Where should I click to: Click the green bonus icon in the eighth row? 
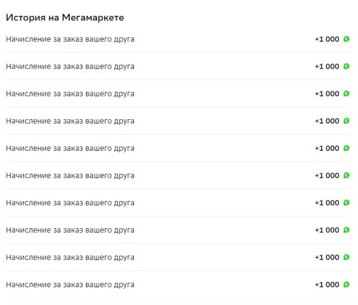[x=346, y=230]
